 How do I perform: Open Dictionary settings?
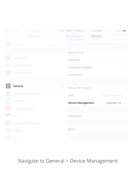pyautogui.click(x=96, y=75)
